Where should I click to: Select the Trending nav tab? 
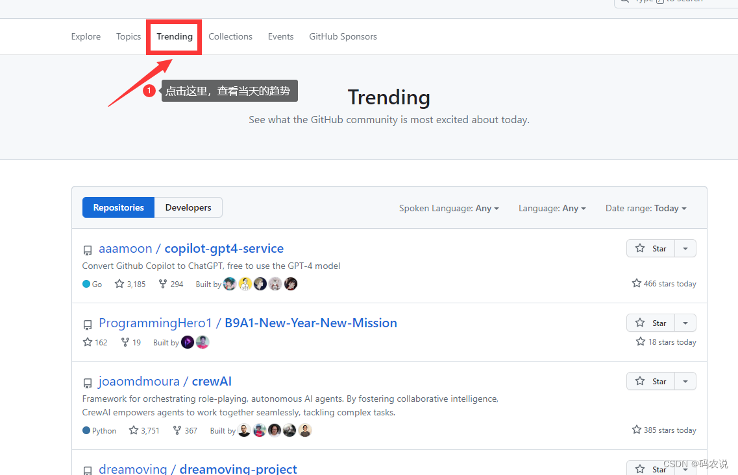pos(175,37)
